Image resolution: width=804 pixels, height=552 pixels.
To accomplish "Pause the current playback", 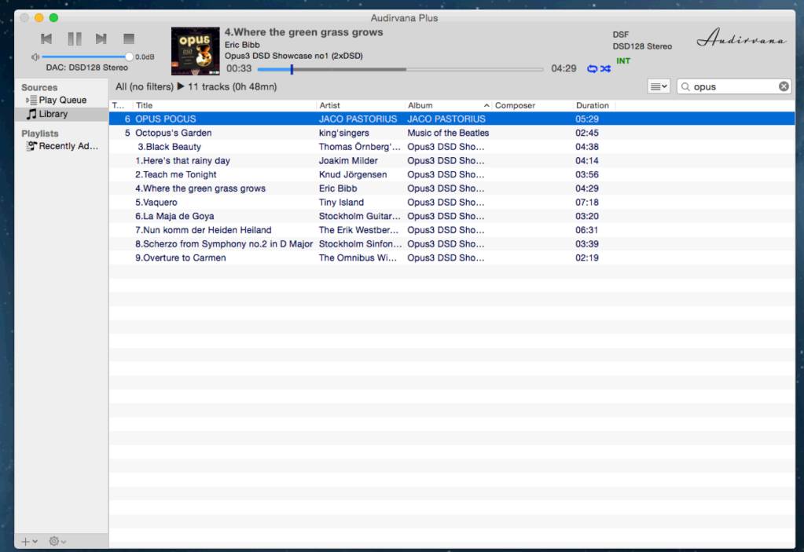I will [75, 38].
